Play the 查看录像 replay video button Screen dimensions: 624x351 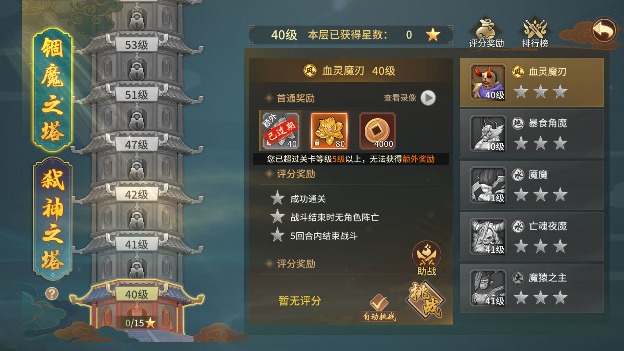[428, 98]
